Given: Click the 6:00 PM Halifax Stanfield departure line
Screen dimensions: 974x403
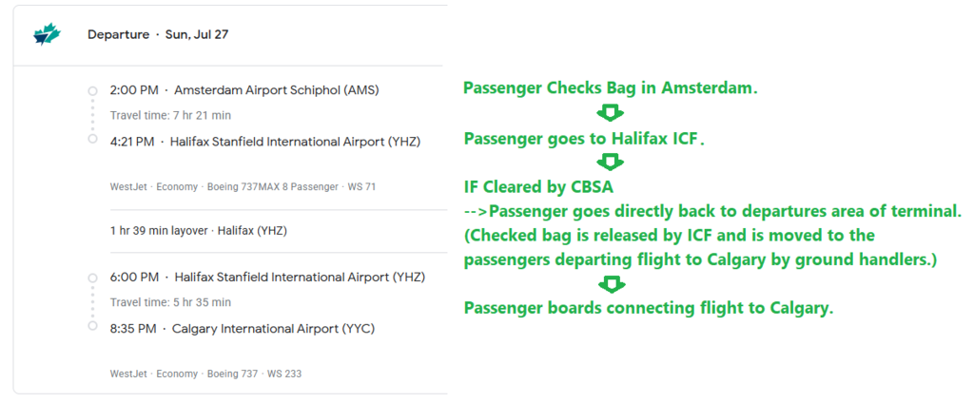Looking at the screenshot, I should 267,278.
